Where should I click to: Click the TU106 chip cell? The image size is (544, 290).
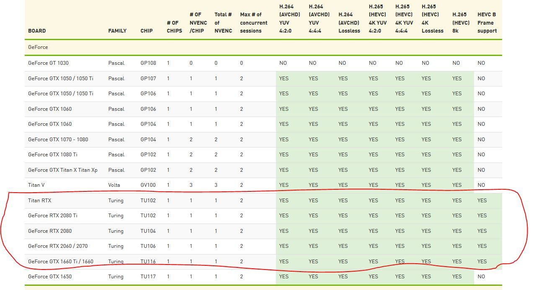pos(148,246)
